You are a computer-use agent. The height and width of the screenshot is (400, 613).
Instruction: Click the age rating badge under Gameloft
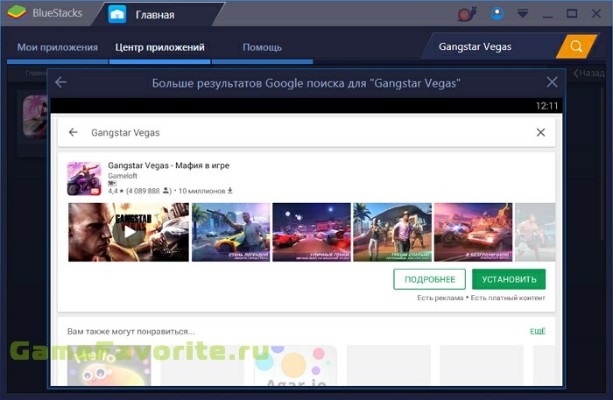[x=112, y=183]
